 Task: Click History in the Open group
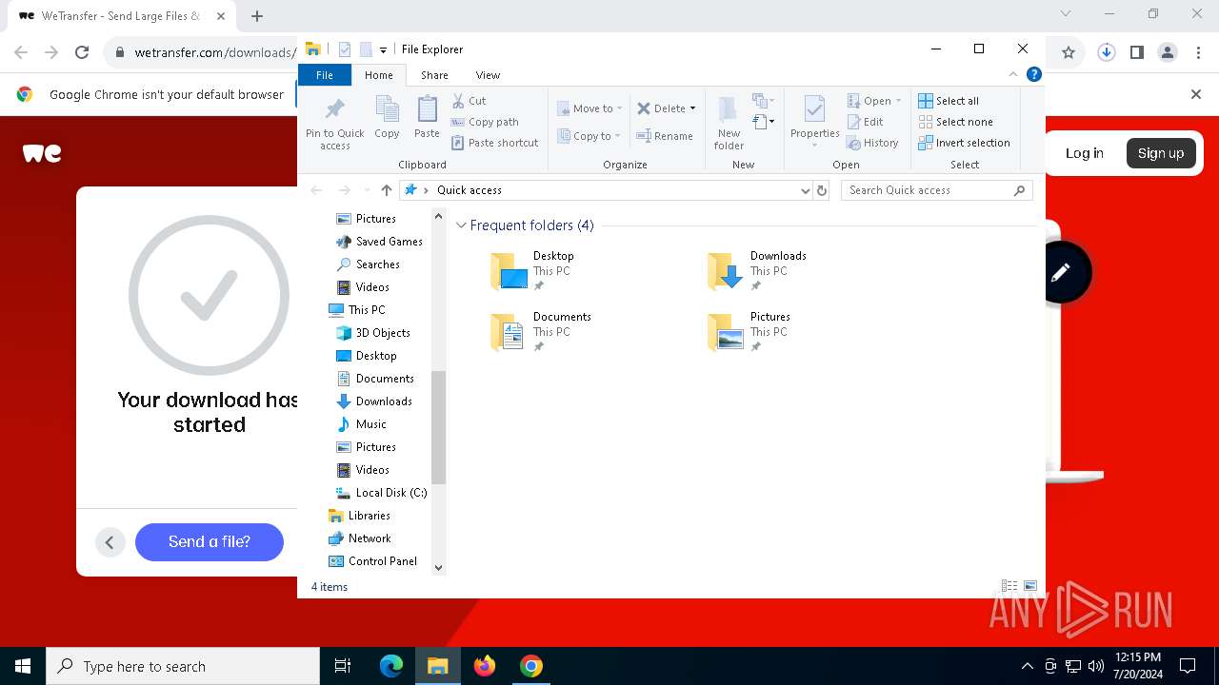872,143
